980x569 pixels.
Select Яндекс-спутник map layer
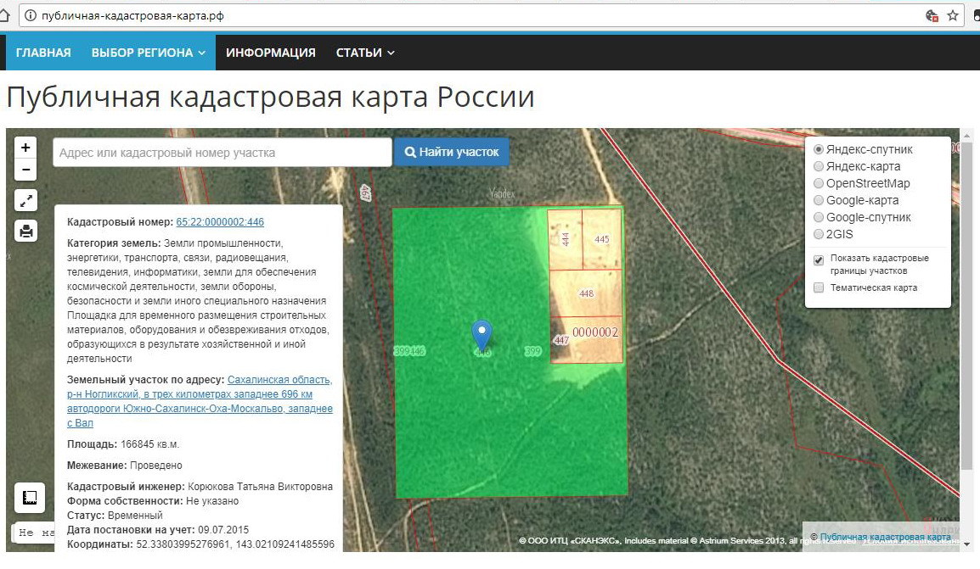[818, 150]
